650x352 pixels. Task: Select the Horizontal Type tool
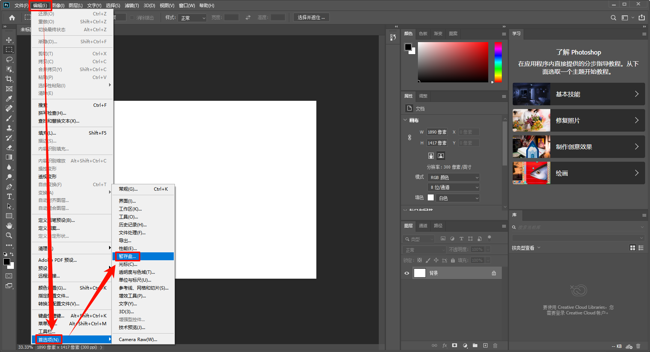tap(9, 196)
